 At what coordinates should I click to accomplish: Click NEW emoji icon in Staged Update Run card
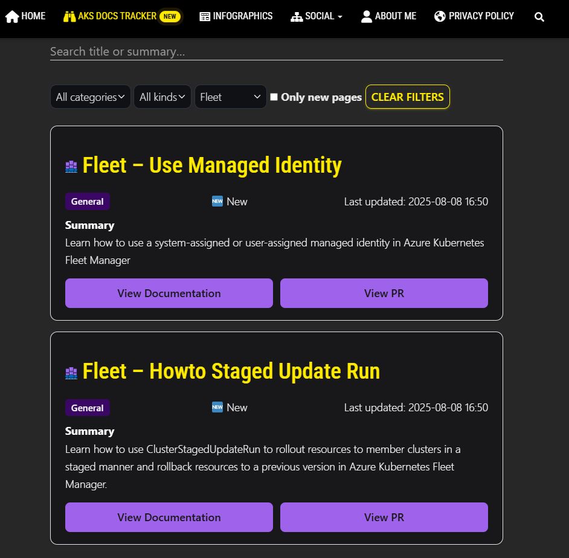pyautogui.click(x=217, y=407)
